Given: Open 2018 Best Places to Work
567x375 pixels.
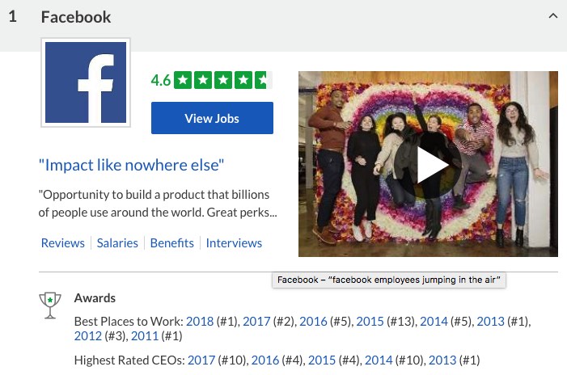Looking at the screenshot, I should 200,321.
